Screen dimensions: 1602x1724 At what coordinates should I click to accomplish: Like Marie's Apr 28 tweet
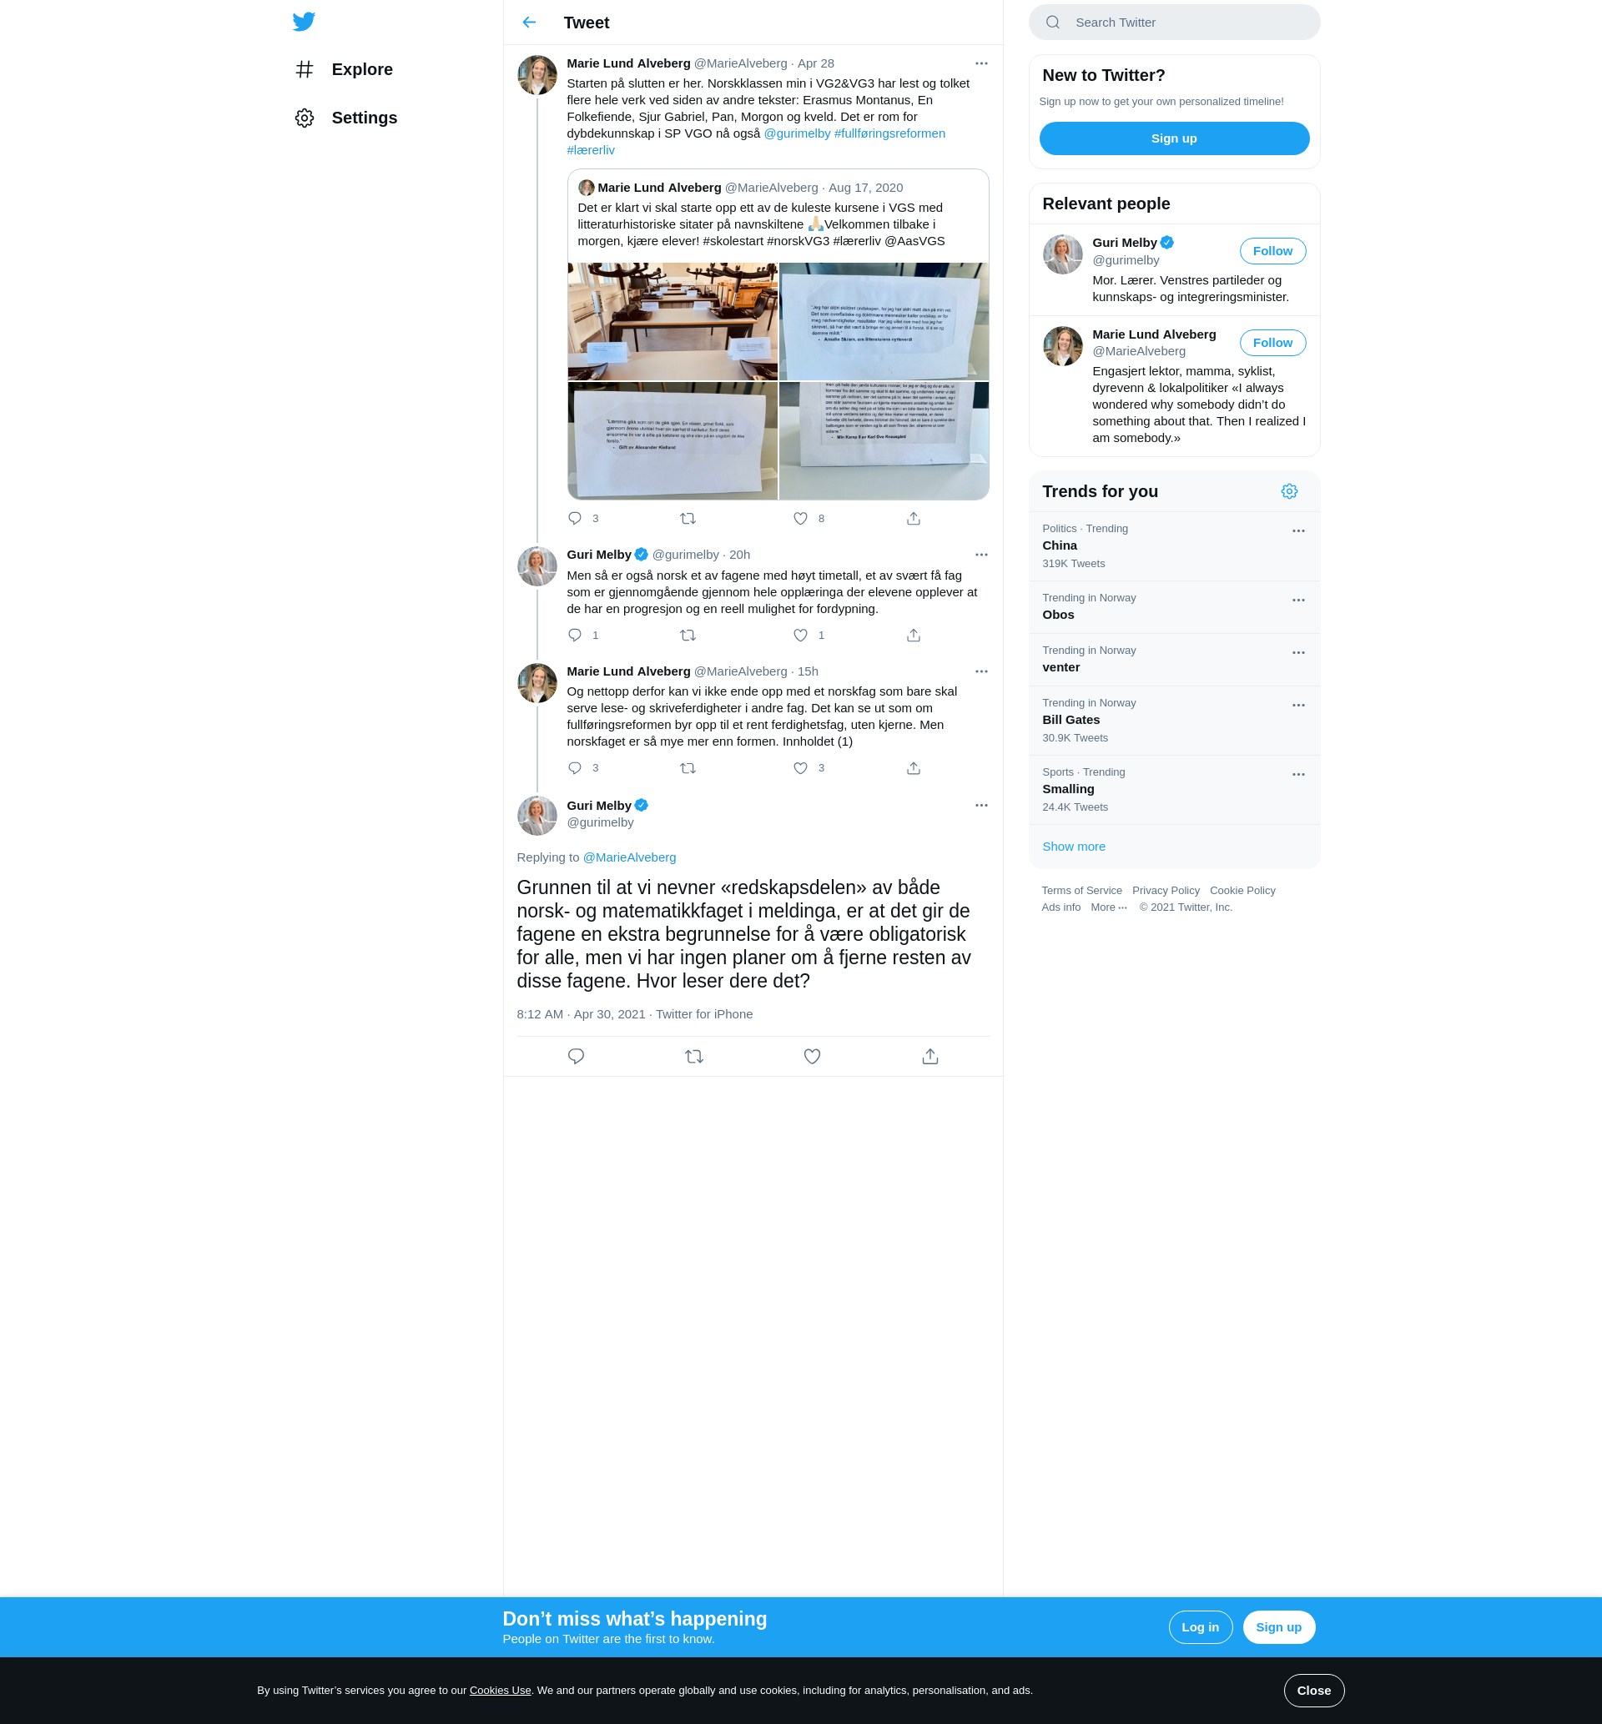[800, 518]
